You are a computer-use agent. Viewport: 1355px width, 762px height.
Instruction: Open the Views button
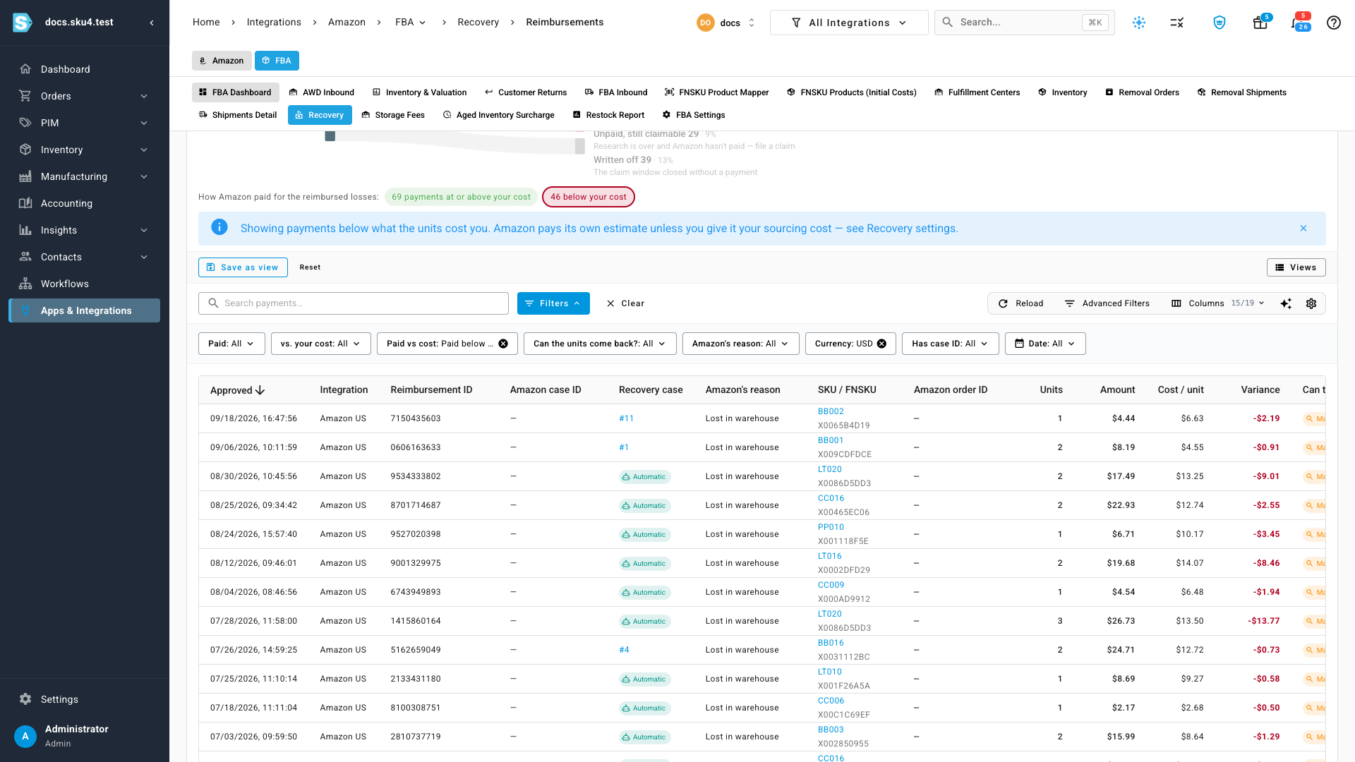(x=1296, y=267)
